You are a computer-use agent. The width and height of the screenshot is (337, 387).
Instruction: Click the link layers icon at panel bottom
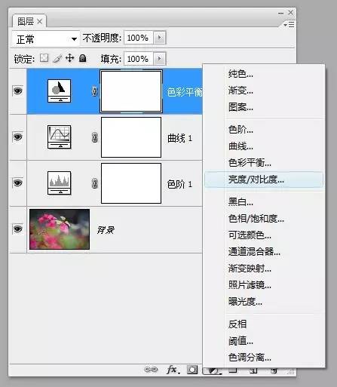coord(151,370)
